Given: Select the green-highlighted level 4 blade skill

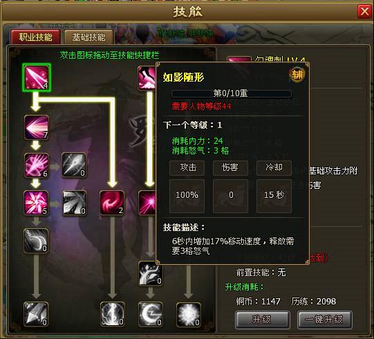Looking at the screenshot, I should coord(37,77).
